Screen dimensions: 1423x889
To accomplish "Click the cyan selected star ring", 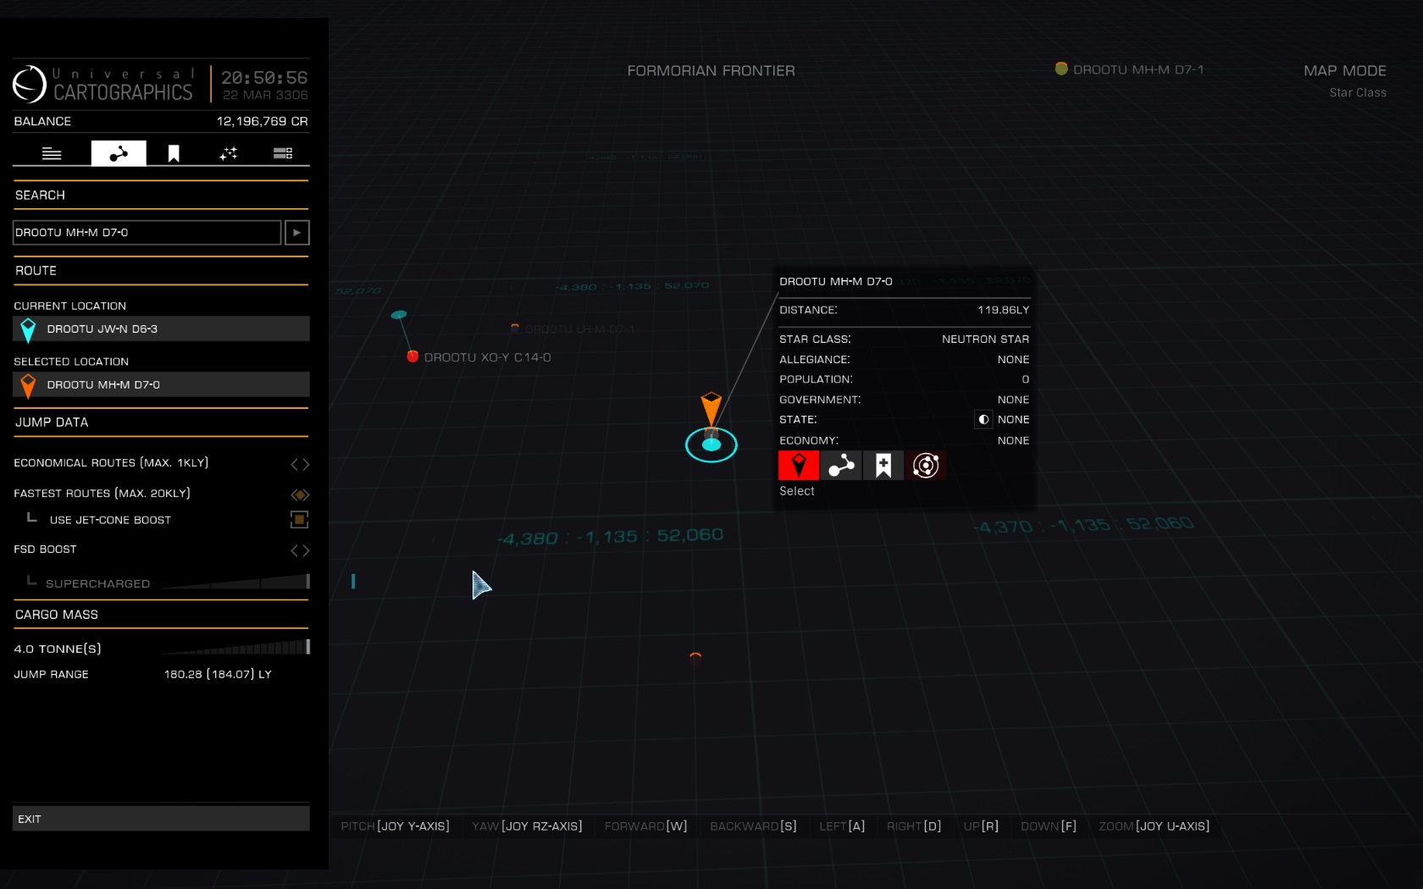I will coord(711,444).
